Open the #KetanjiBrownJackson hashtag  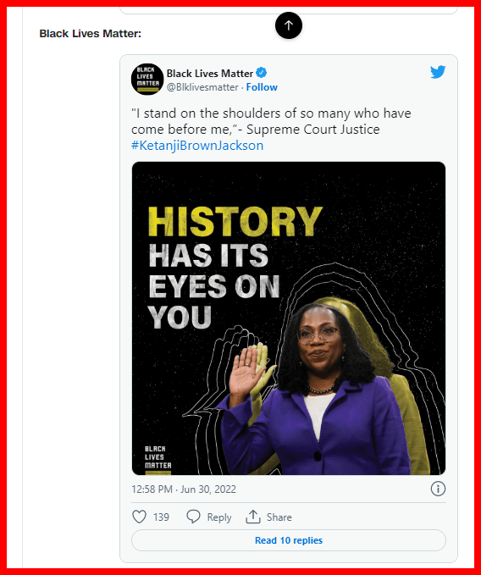tap(197, 146)
